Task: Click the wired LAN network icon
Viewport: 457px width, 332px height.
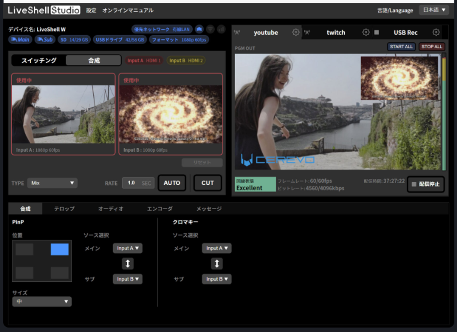Action: [199, 29]
